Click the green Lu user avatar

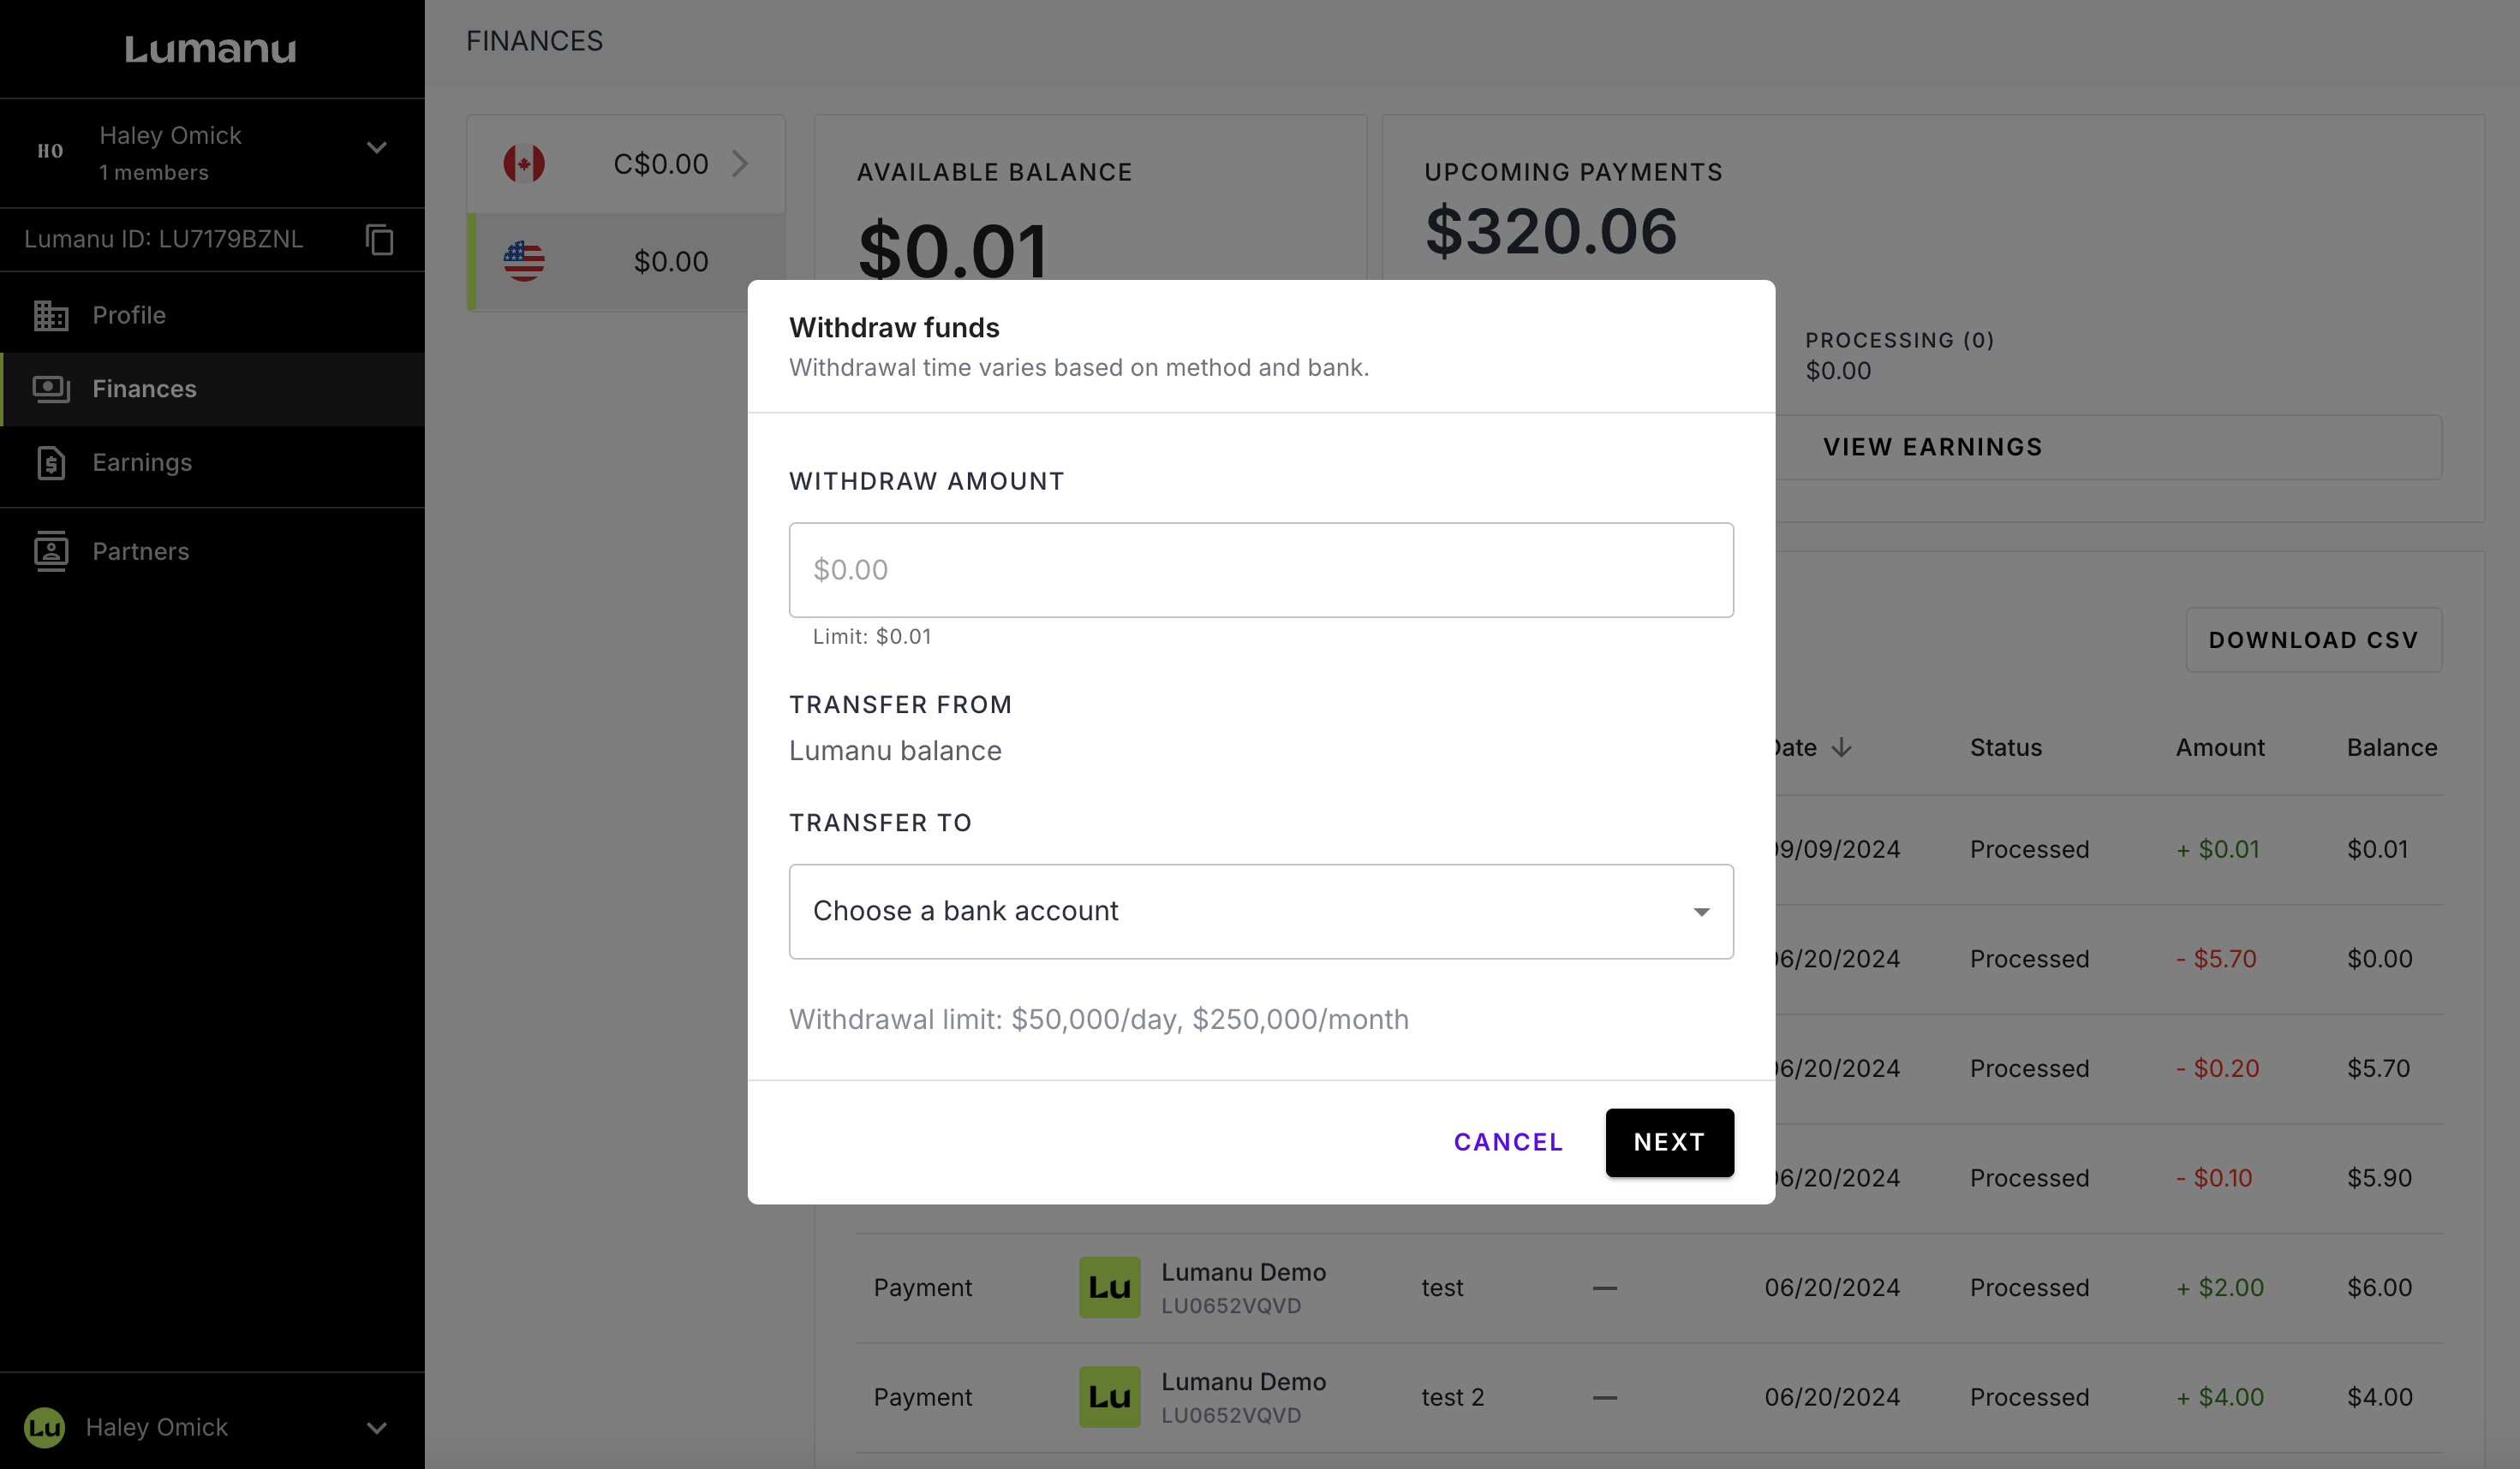[x=44, y=1427]
